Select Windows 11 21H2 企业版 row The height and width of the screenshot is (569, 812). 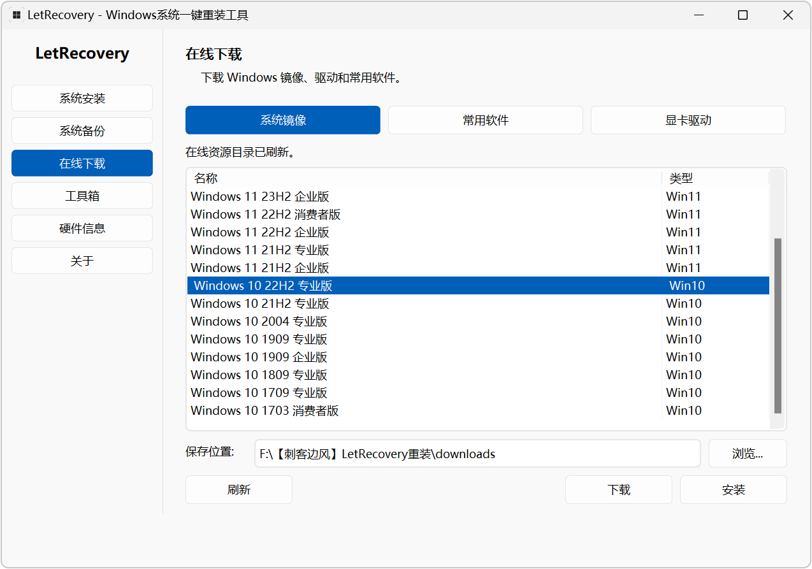point(478,268)
